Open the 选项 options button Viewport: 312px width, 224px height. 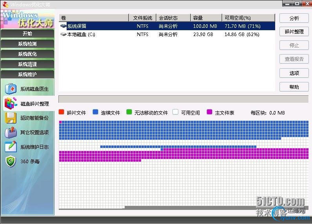pos(294,73)
